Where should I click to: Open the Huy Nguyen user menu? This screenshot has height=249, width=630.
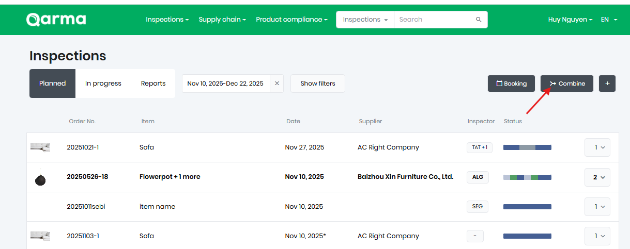pos(570,20)
